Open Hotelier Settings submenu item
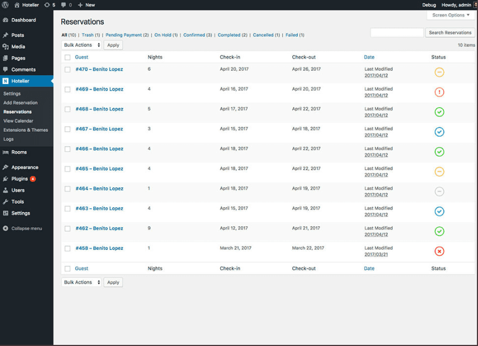The height and width of the screenshot is (346, 478). click(12, 93)
